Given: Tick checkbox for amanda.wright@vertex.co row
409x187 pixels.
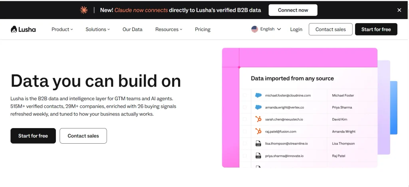Looking at the screenshot, I should 245,107.
